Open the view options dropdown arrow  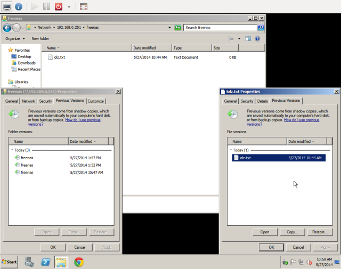pos(239,38)
